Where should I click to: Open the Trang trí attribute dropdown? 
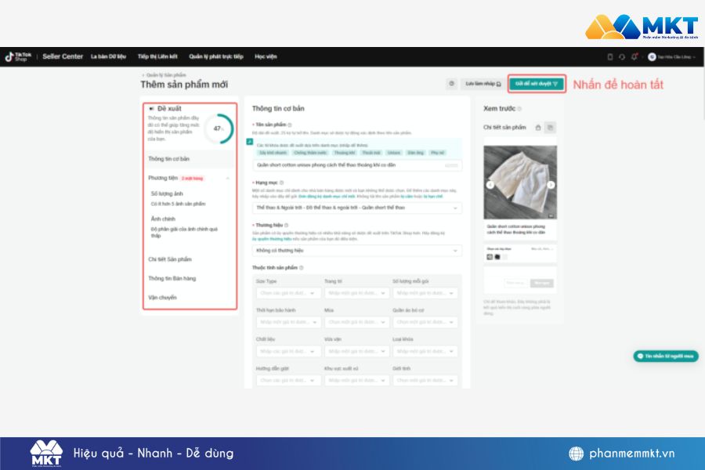[x=356, y=293]
